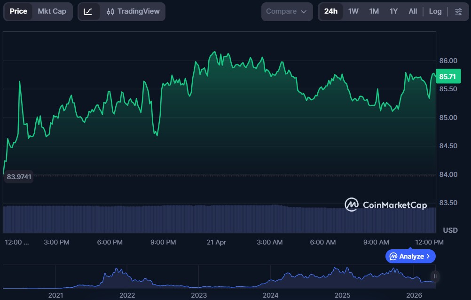Click the current price label 85.71

coord(447,76)
